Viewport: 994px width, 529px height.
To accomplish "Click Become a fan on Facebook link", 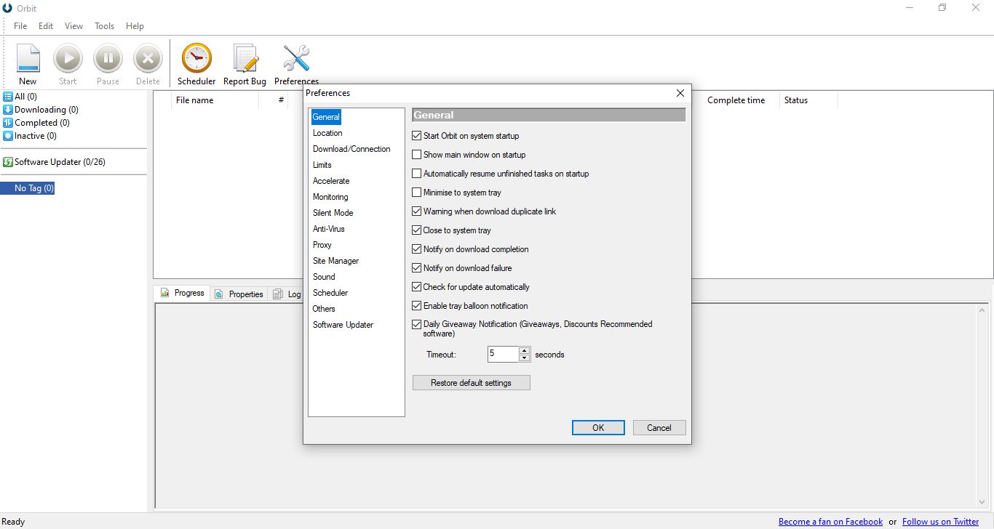I will [x=830, y=522].
